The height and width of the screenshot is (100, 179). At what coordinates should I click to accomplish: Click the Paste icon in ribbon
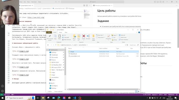click(x=60, y=37)
